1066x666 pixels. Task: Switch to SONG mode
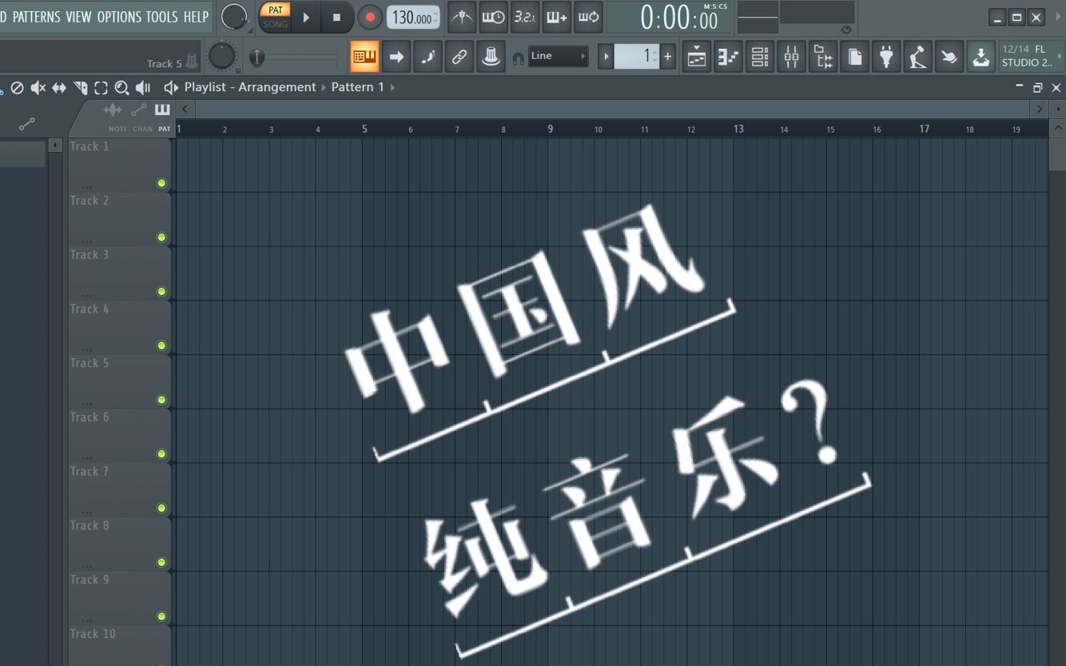(276, 24)
